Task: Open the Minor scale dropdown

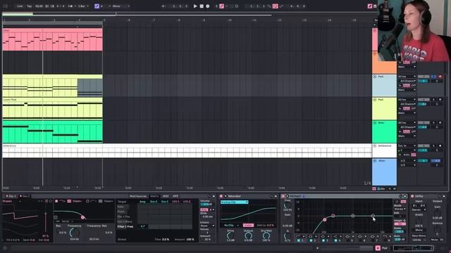Action: pos(121,6)
